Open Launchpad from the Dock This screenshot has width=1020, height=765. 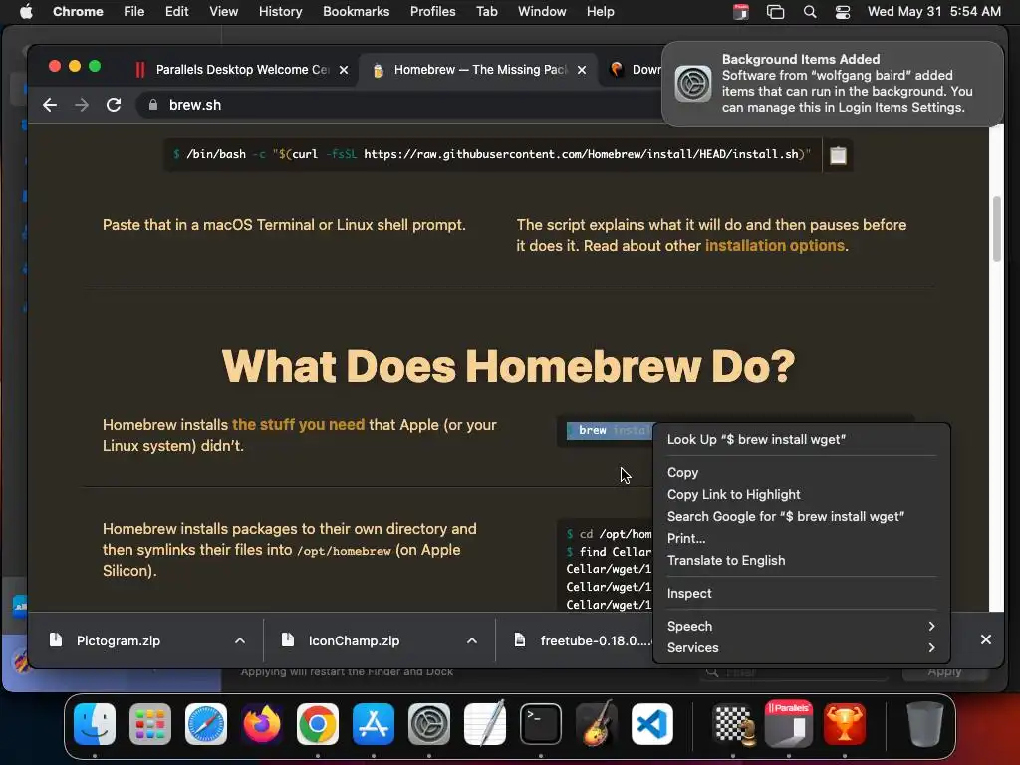[x=150, y=724]
